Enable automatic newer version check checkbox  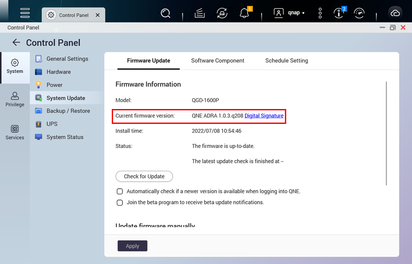(x=120, y=191)
